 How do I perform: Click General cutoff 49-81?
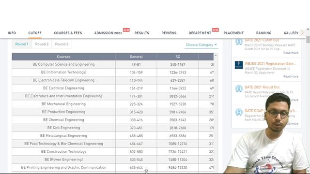coord(136,64)
